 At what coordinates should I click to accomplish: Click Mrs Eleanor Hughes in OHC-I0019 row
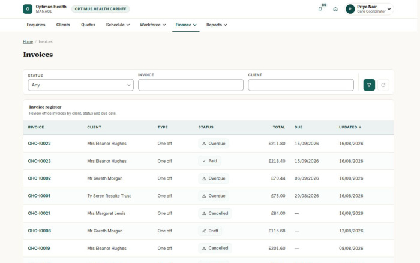(x=107, y=248)
